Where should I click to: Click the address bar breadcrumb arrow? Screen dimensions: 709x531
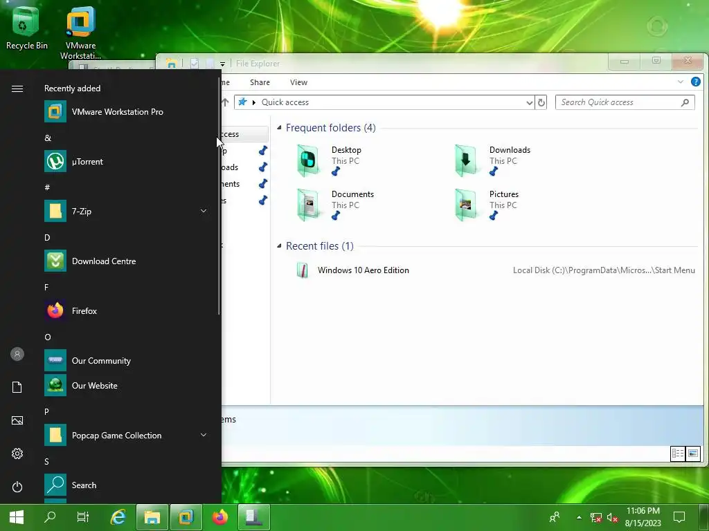253,102
